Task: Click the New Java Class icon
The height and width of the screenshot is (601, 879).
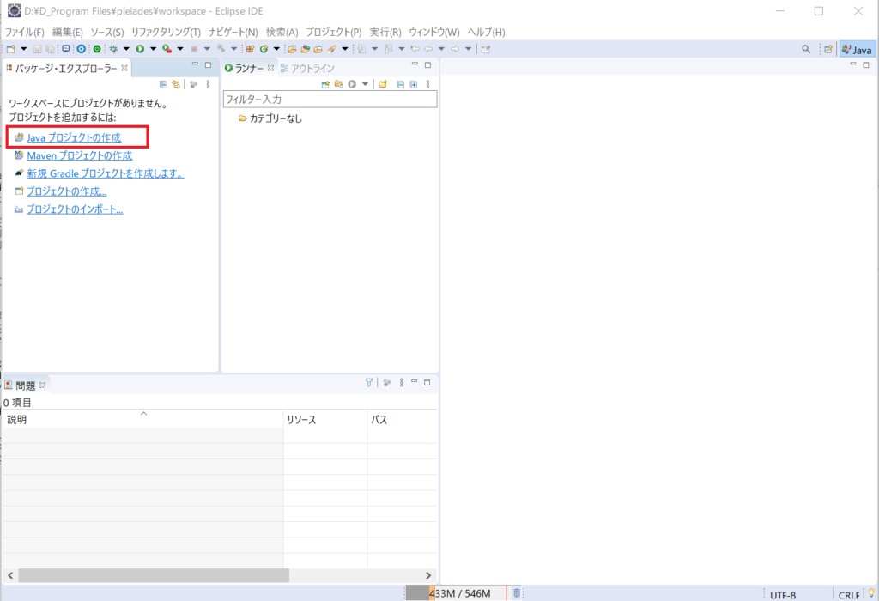Action: tap(264, 49)
